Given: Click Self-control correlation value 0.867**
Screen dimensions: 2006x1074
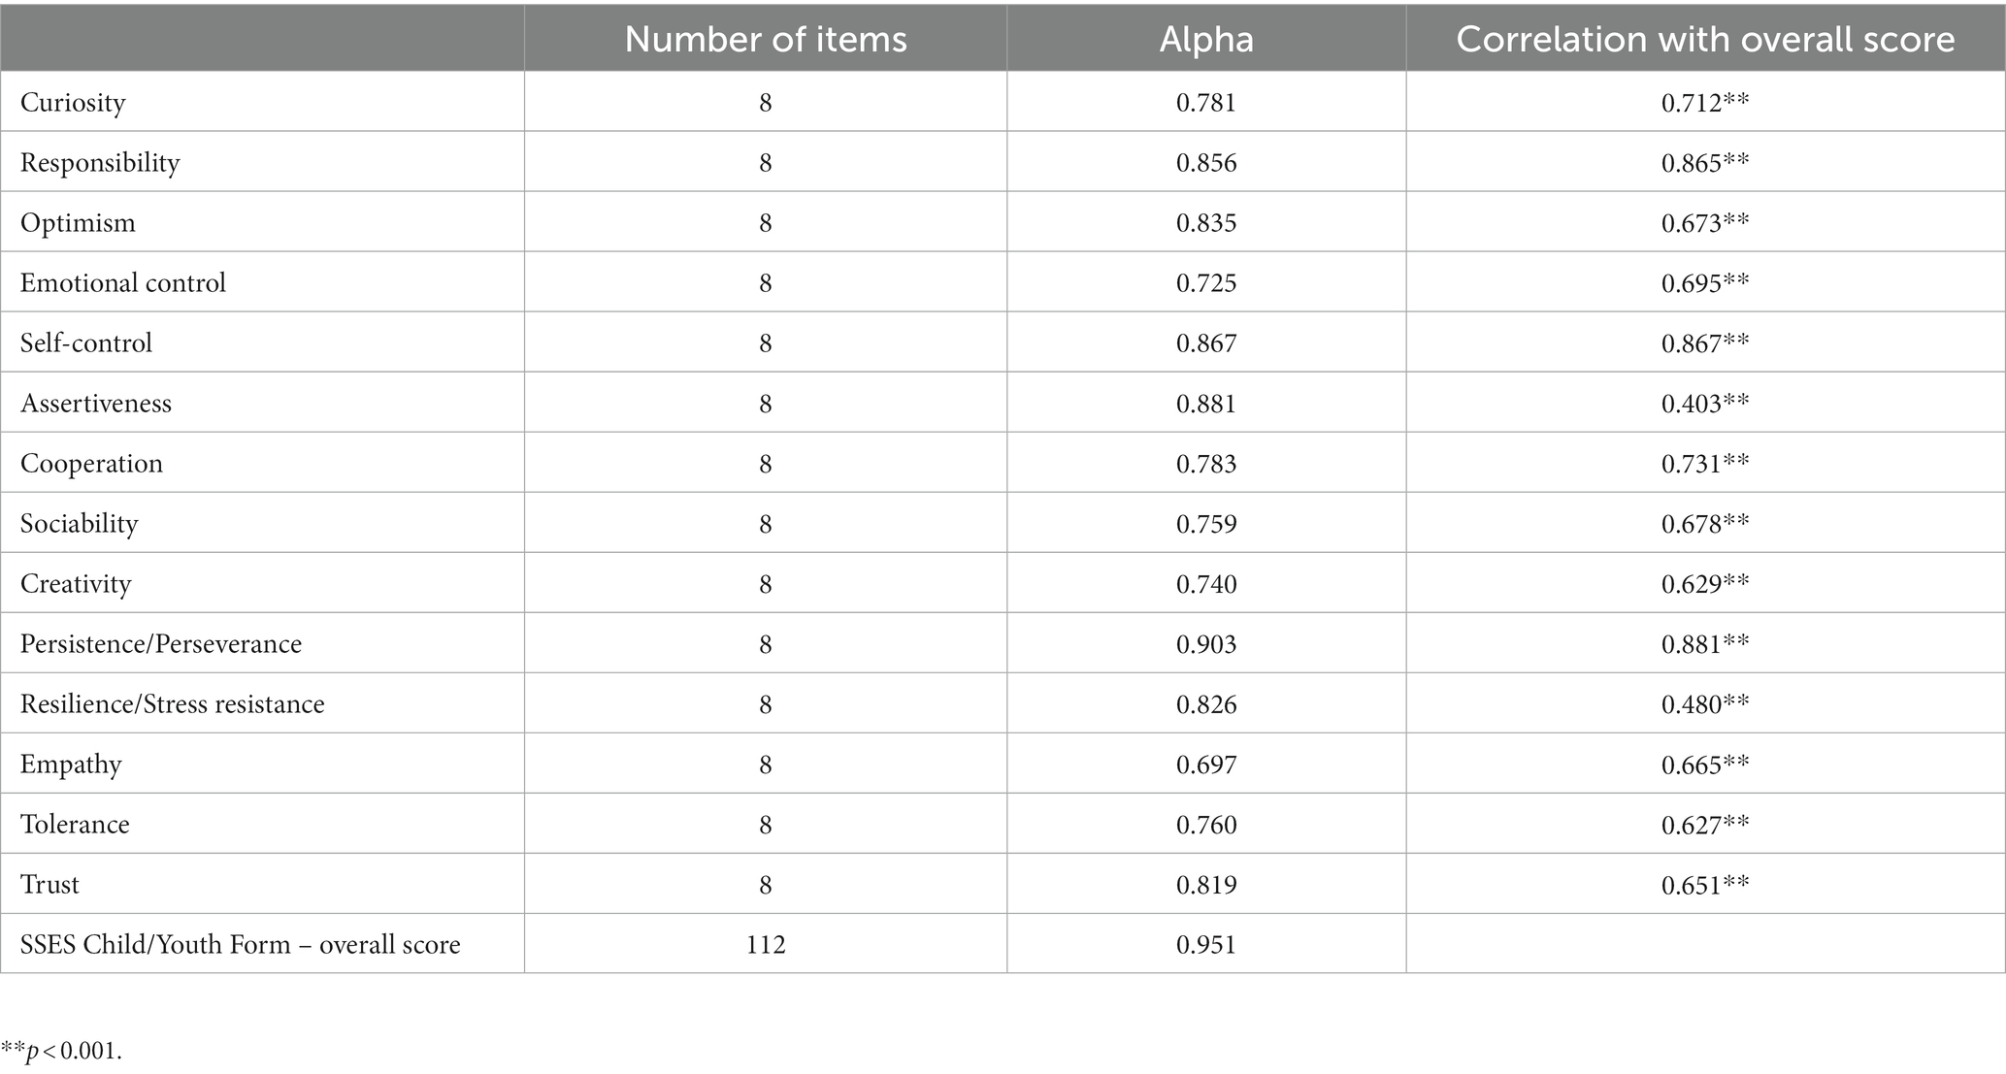Looking at the screenshot, I should 1705,343.
